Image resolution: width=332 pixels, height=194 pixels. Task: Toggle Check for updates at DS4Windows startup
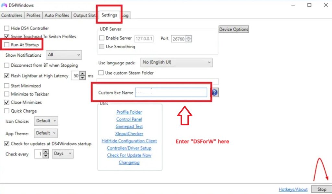point(7,144)
